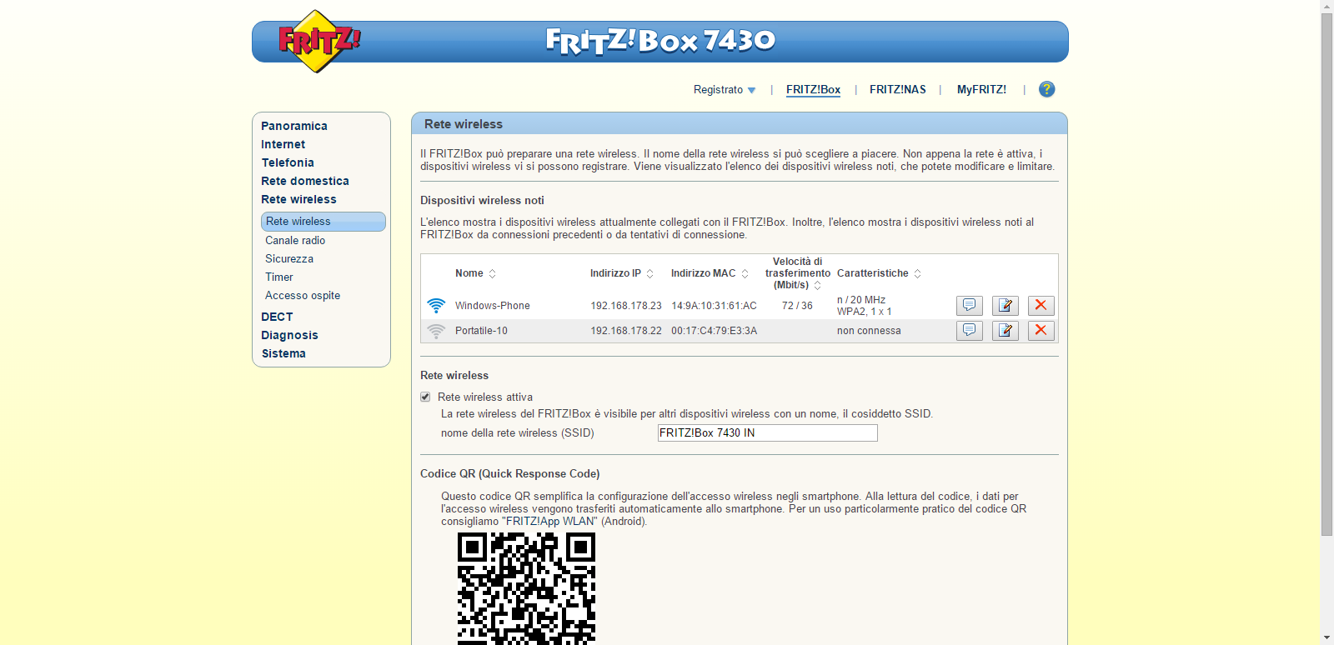Click the scrollbar down arrow

tap(1327, 638)
